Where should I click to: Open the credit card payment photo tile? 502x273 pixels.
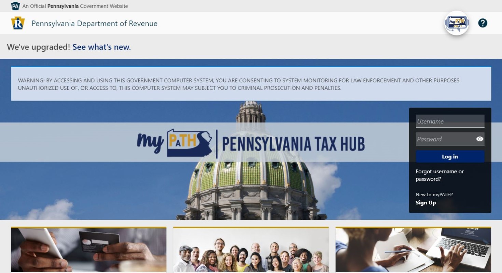point(88,250)
